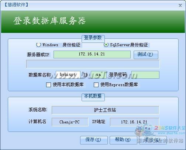The image size is (186, 150).
Task: Focus the 登录密码 password field
Action: coord(145,75)
